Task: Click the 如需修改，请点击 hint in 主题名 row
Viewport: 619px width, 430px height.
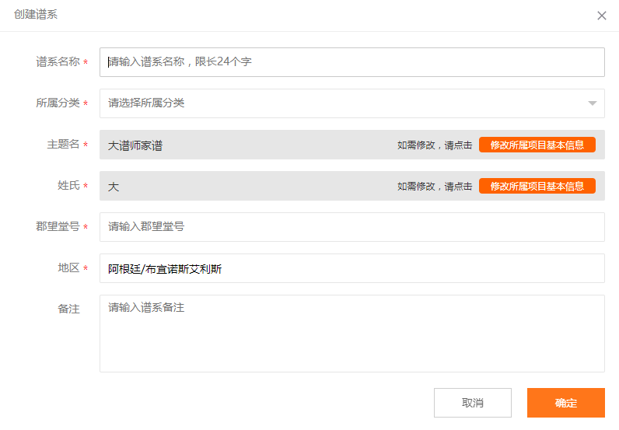Action: click(434, 145)
